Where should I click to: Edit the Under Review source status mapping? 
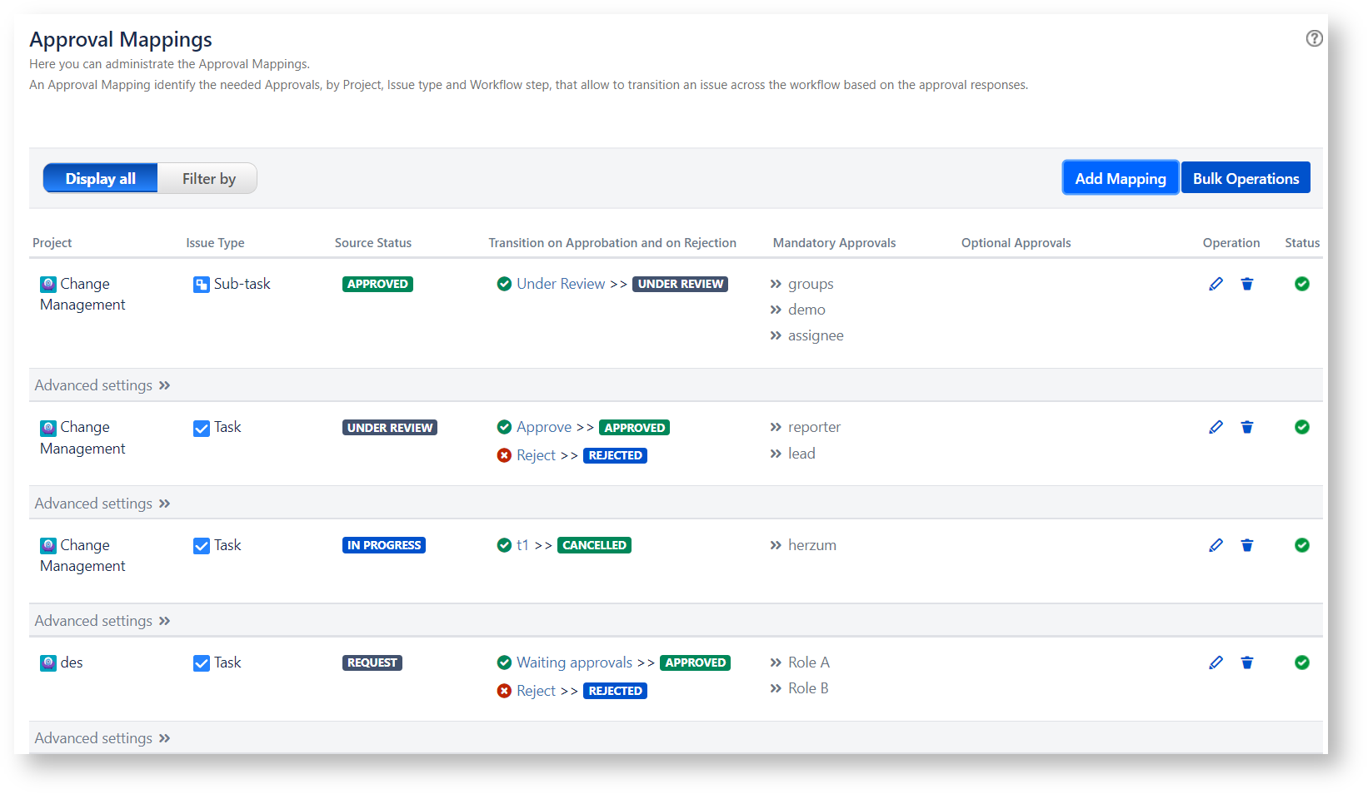(1216, 427)
